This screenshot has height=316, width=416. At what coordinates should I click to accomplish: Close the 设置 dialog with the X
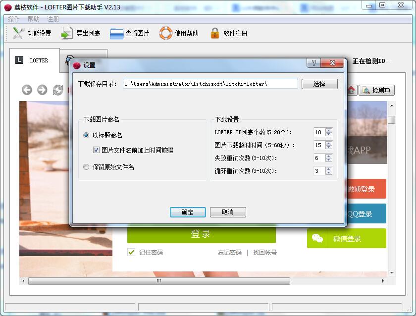coord(332,63)
